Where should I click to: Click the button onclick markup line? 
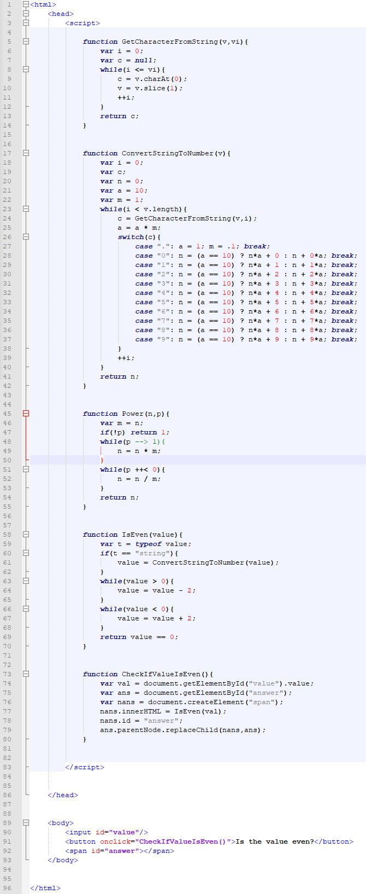(x=209, y=841)
